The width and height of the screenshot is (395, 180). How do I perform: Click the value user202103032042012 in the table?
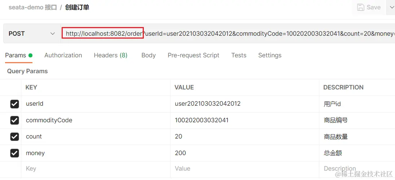[208, 104]
